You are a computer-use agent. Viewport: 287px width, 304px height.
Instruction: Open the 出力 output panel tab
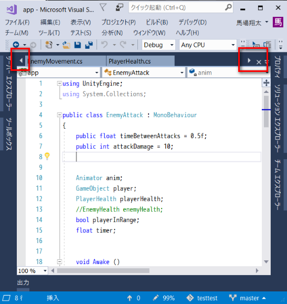23,282
